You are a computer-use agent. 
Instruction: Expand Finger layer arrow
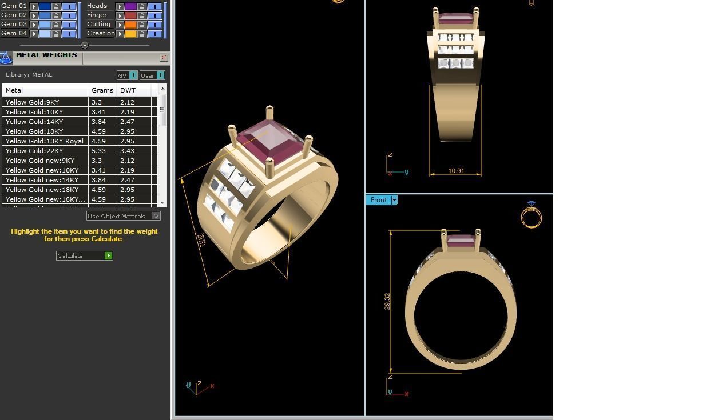120,15
